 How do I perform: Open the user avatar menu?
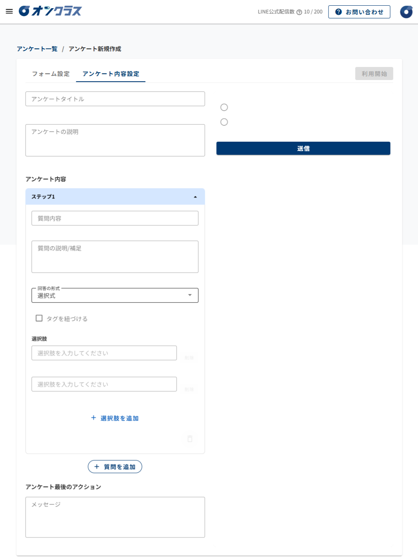tap(406, 12)
